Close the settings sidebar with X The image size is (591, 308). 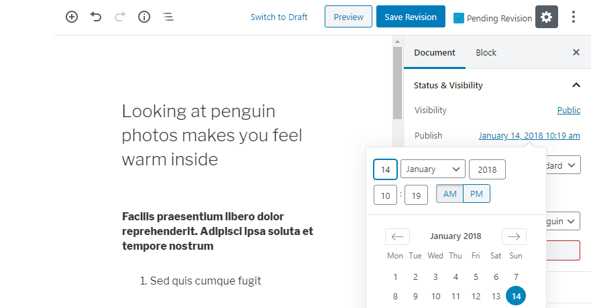click(x=576, y=52)
